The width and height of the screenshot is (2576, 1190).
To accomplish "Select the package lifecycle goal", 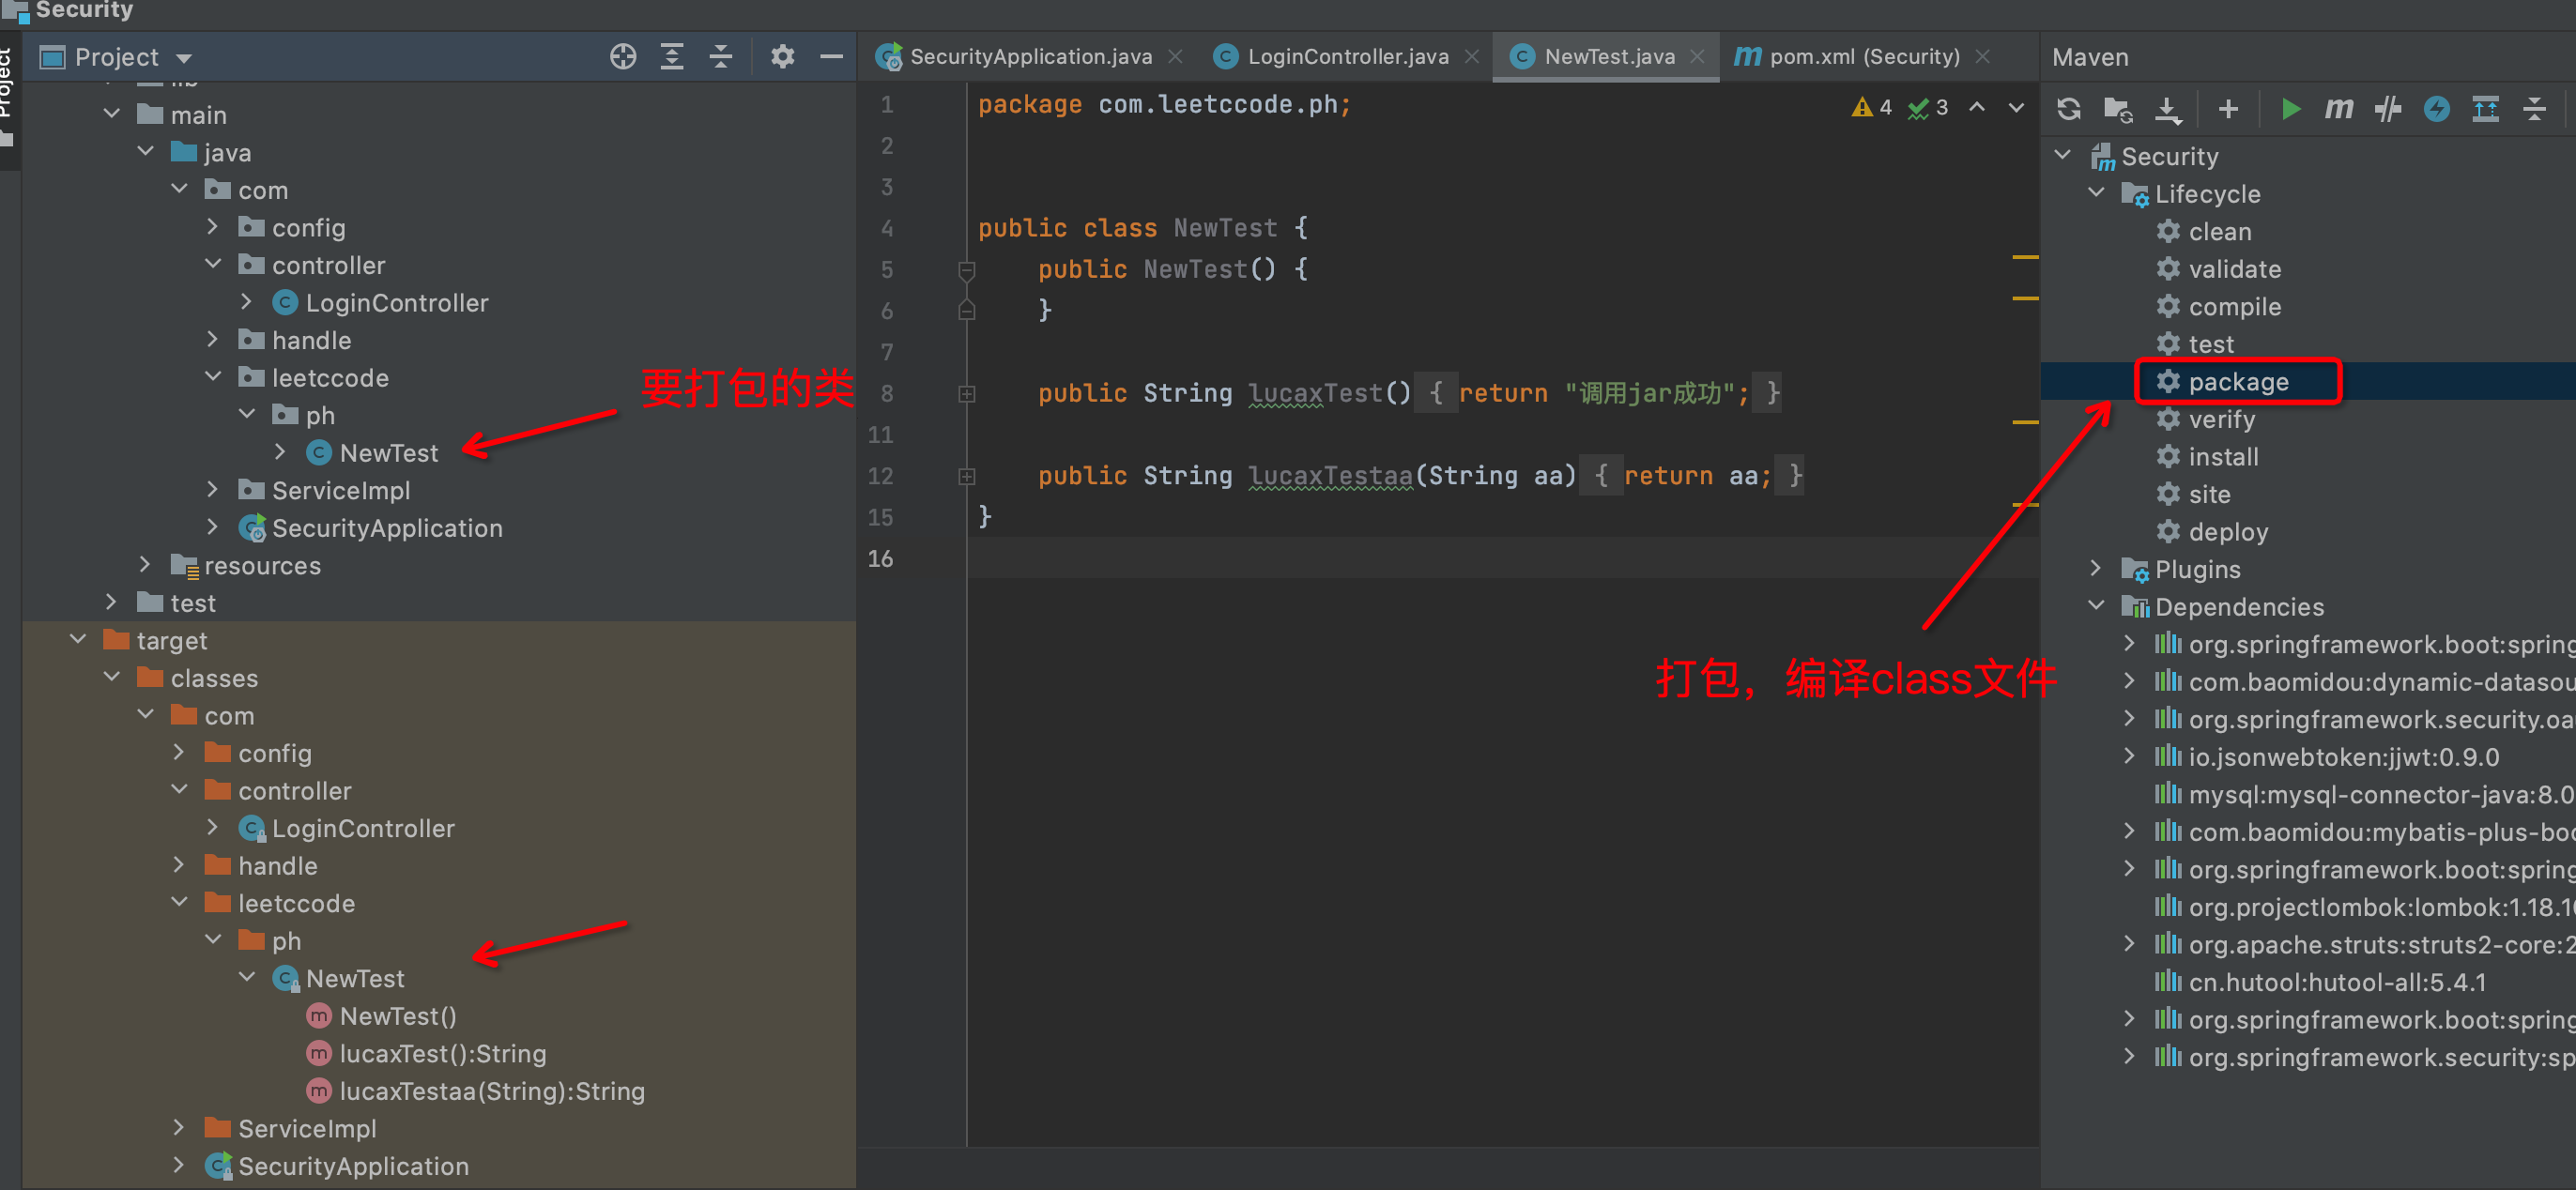I will tap(2237, 382).
